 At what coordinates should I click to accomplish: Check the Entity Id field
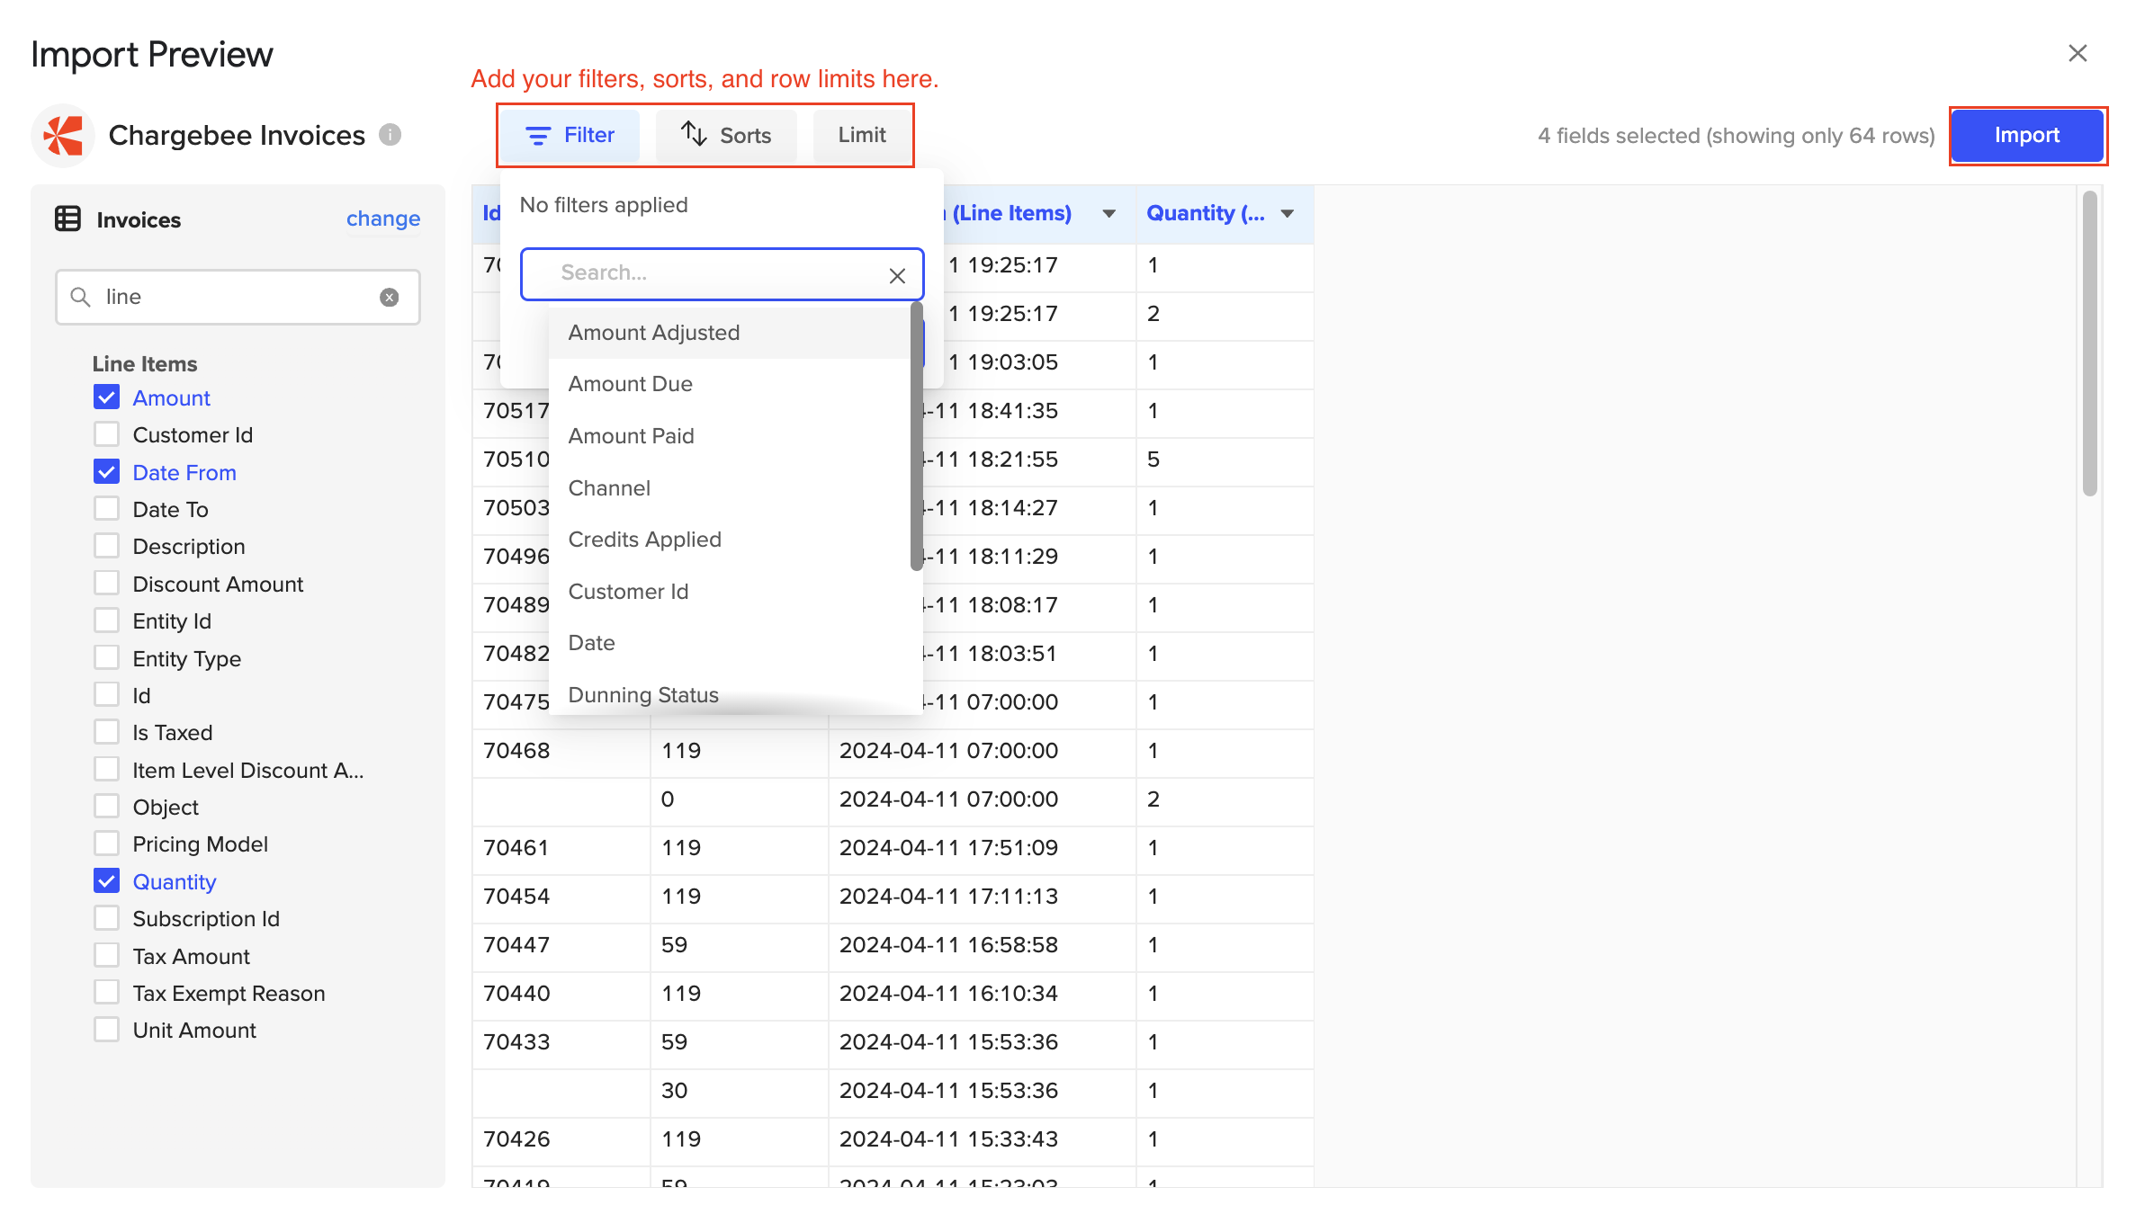tap(106, 620)
